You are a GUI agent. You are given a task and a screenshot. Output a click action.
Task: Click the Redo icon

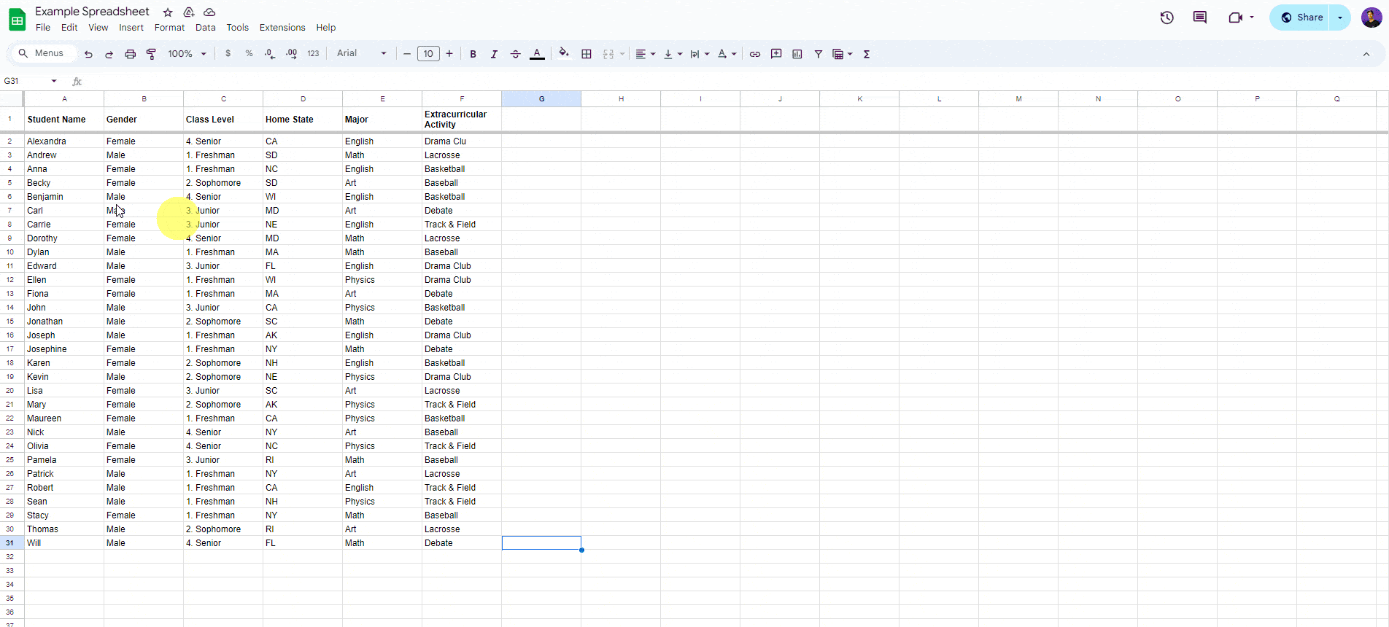tap(109, 54)
